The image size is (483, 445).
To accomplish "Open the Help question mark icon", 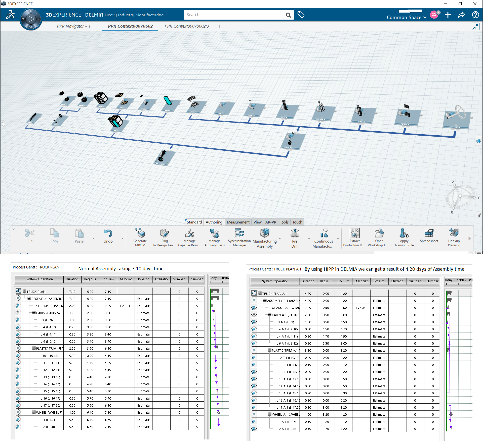I will pyautogui.click(x=475, y=15).
